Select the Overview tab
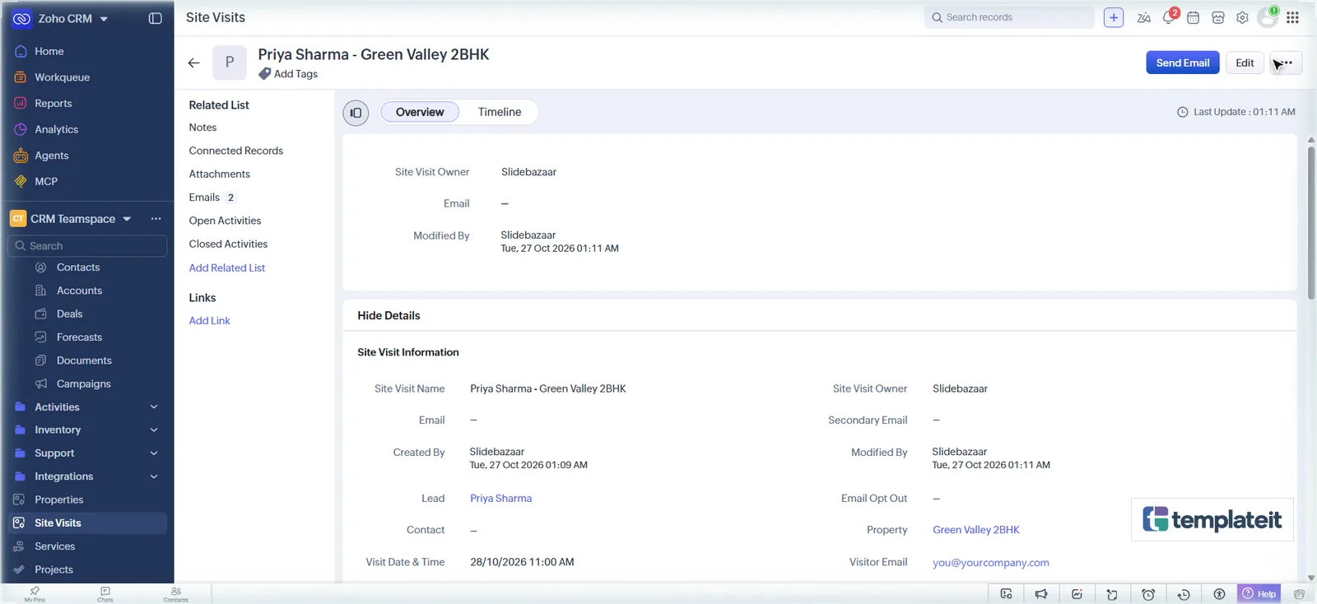Image resolution: width=1317 pixels, height=604 pixels. point(420,112)
